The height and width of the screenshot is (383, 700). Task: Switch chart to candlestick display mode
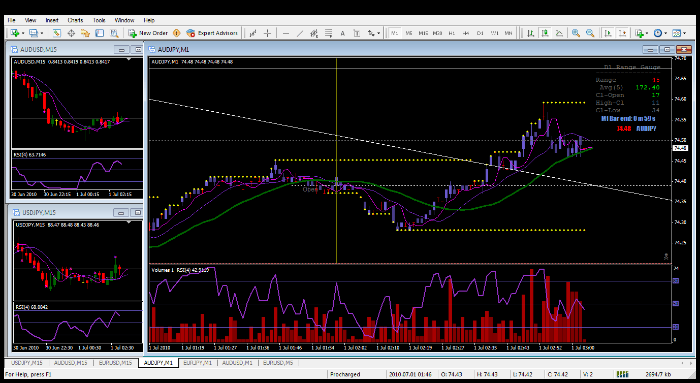click(x=545, y=33)
